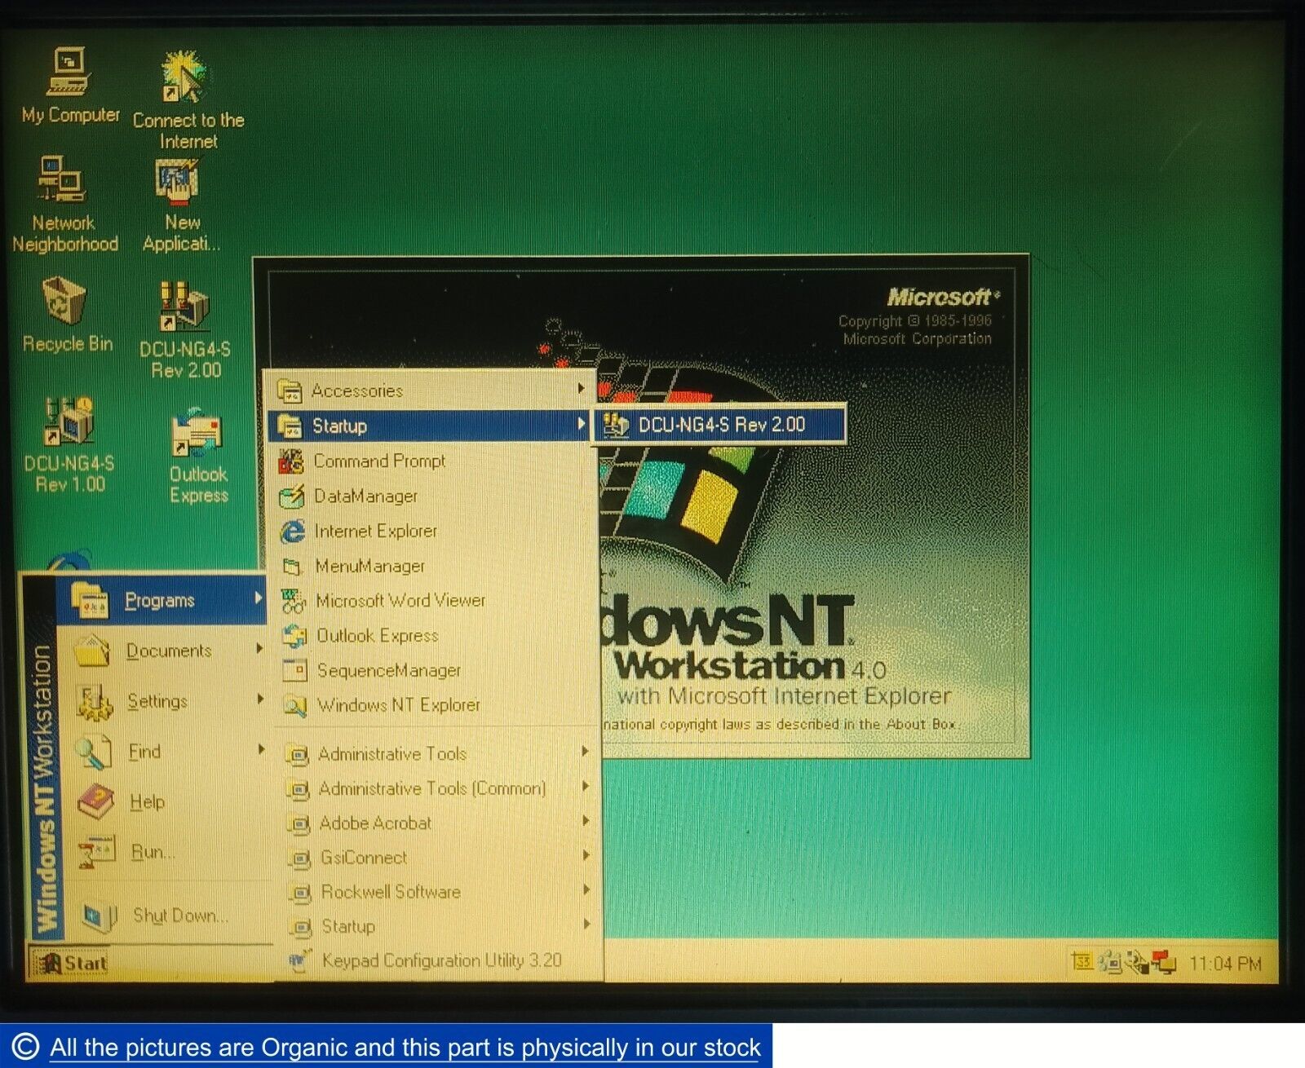Open Windows NT Explorer from Programs

[436, 705]
